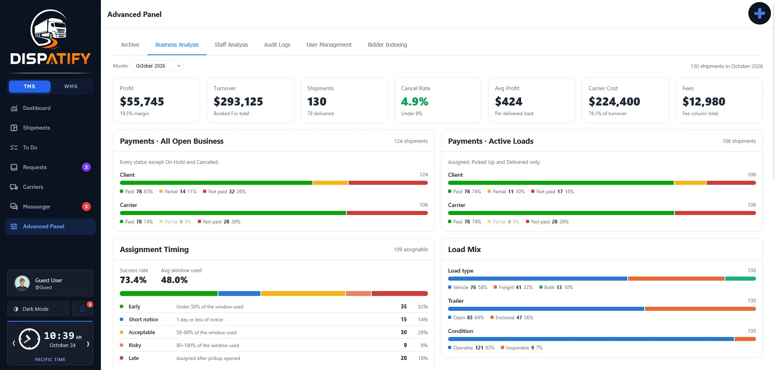Click the Dispatify truck logo
The width and height of the screenshot is (775, 370).
50,37
